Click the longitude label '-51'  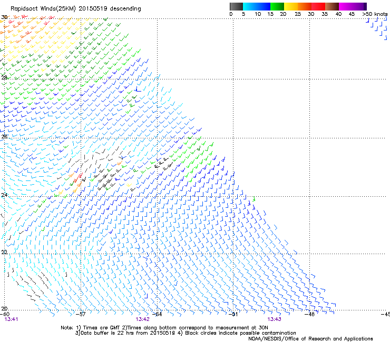coord(233,314)
